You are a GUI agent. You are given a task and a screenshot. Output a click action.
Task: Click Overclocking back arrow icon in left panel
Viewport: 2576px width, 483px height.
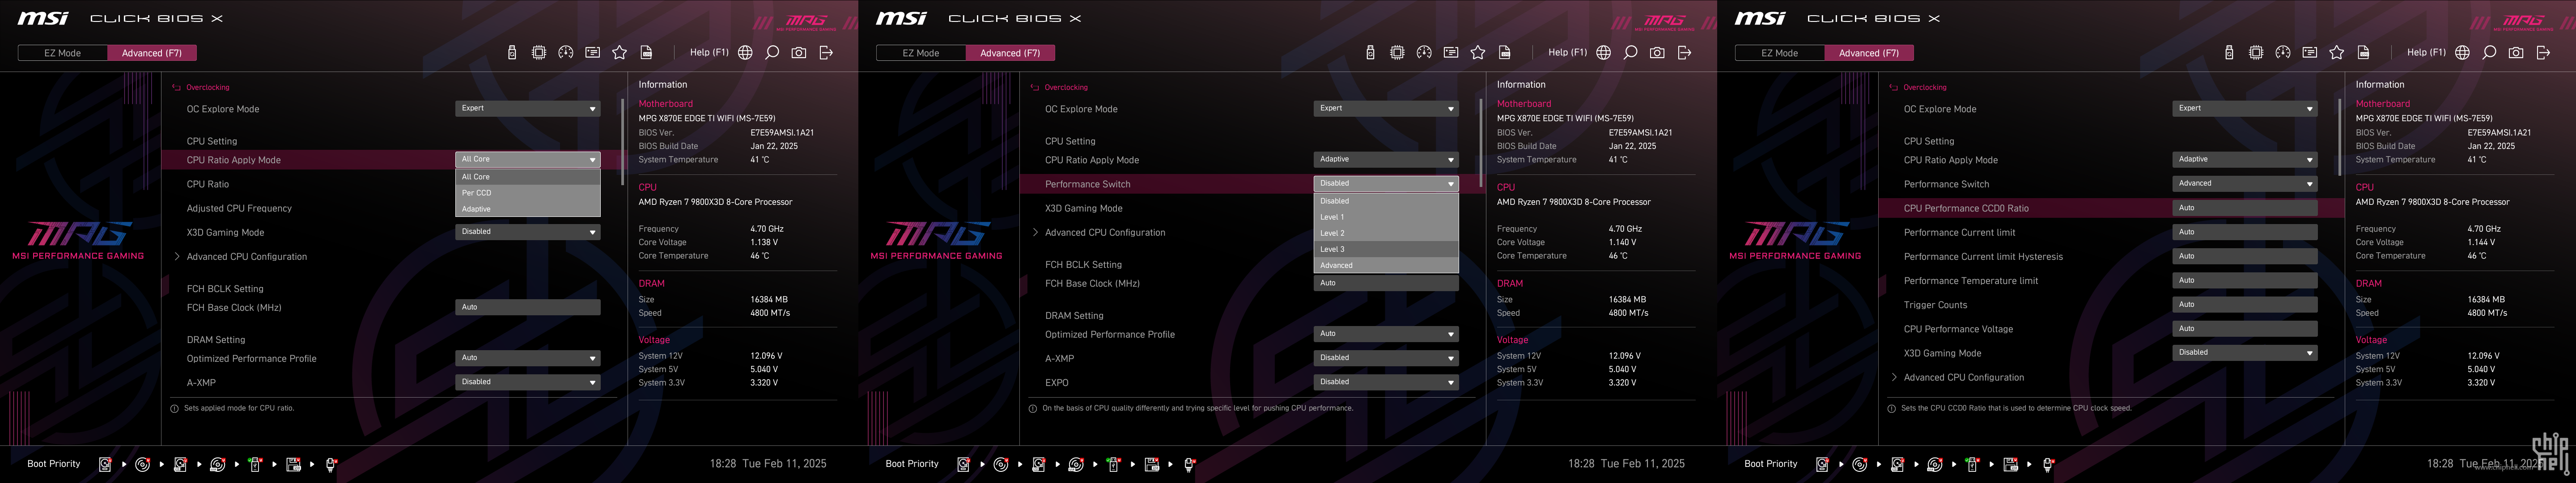coord(176,88)
